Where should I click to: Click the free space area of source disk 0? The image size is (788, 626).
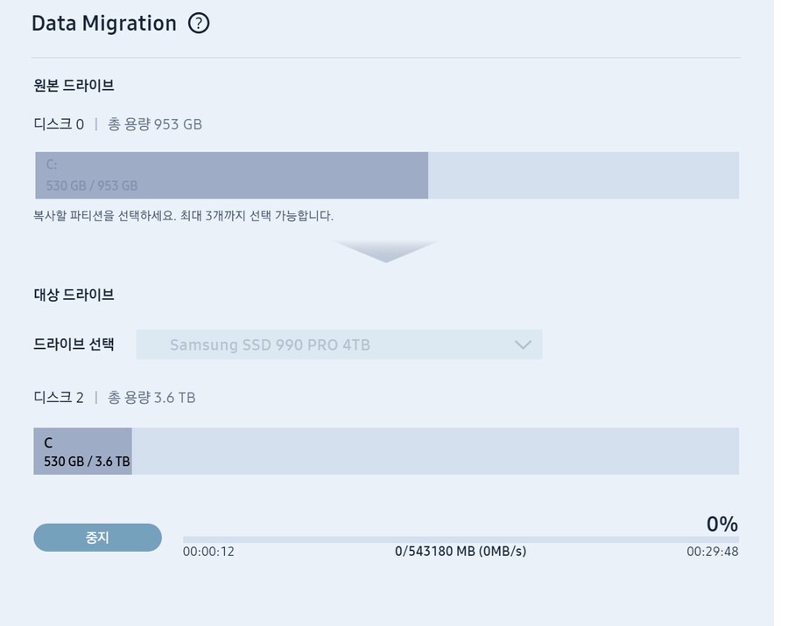[x=583, y=175]
